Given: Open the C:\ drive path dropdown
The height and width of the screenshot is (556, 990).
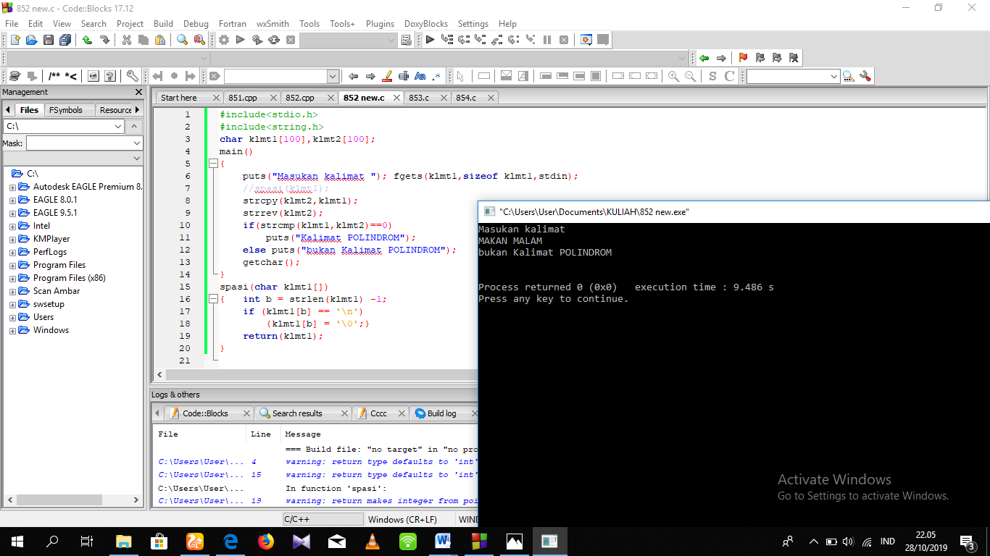Looking at the screenshot, I should pyautogui.click(x=118, y=127).
